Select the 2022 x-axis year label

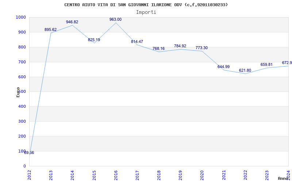pos(245,174)
